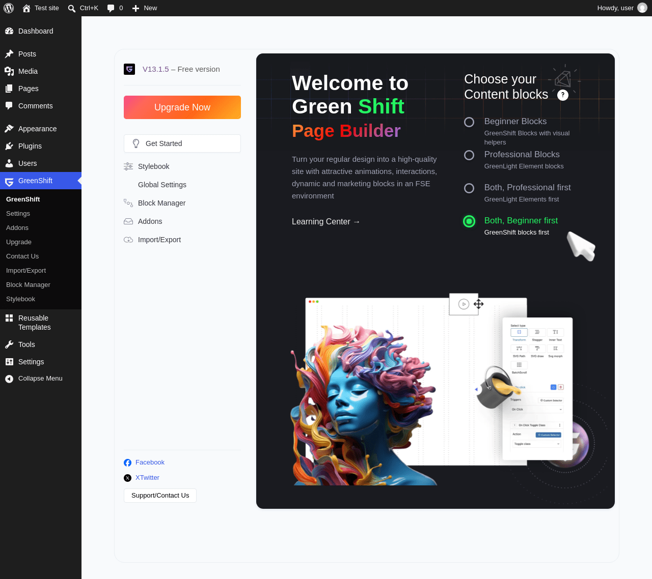The height and width of the screenshot is (579, 652).
Task: Click GreenShift heading in the submenu
Action: tap(23, 199)
